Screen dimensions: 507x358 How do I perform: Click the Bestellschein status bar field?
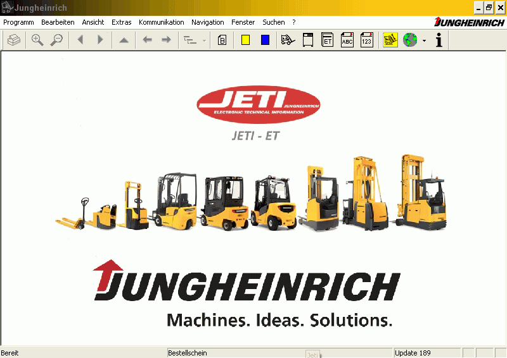point(234,353)
